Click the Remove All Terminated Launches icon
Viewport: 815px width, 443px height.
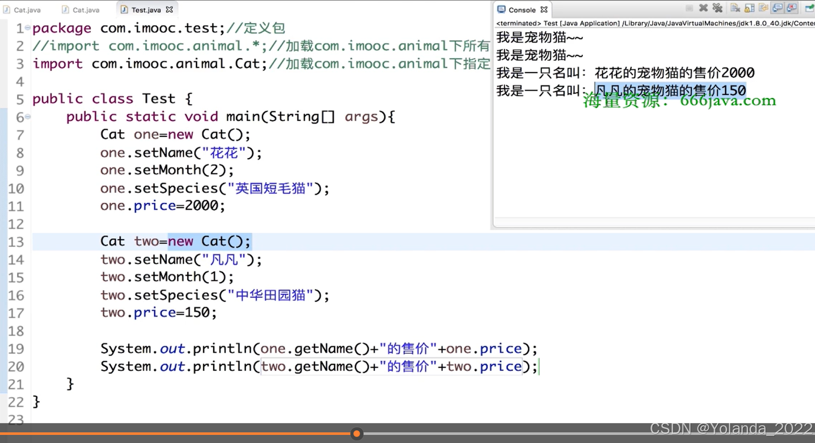(x=718, y=8)
